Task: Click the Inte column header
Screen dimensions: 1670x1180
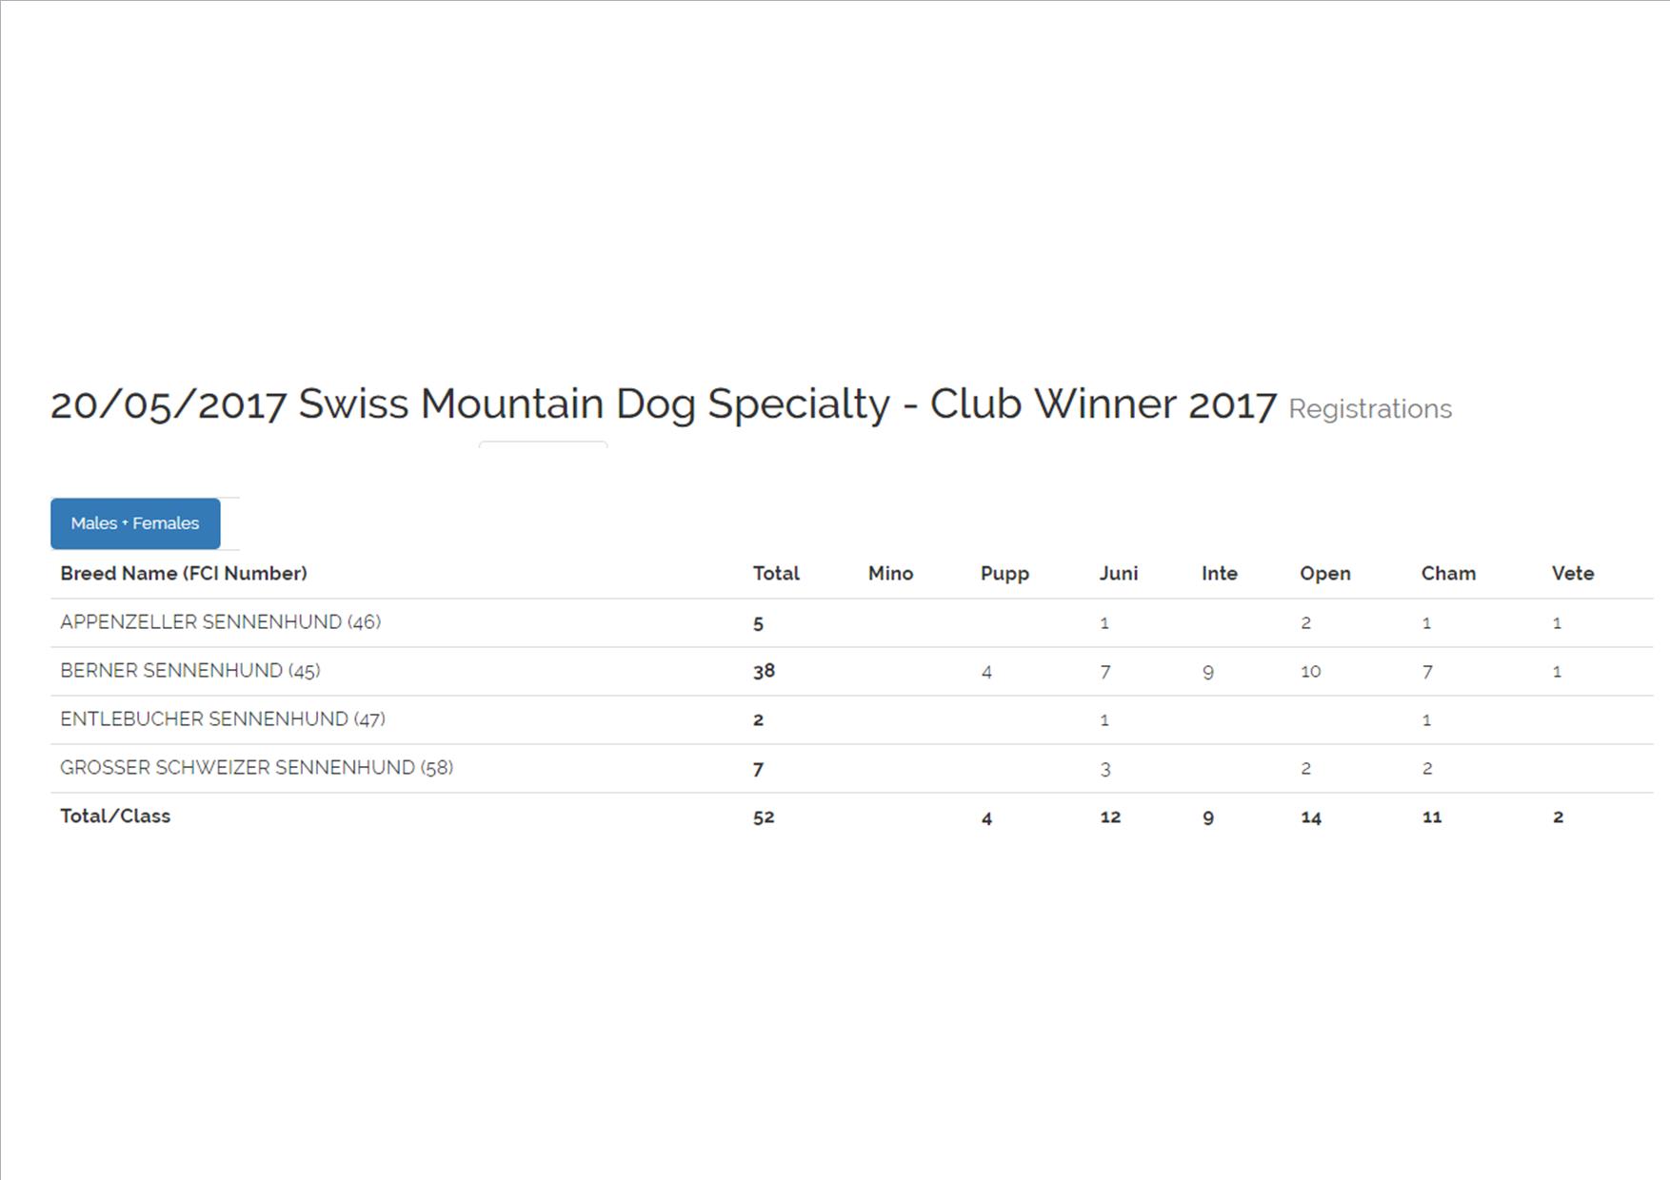Action: point(1219,573)
